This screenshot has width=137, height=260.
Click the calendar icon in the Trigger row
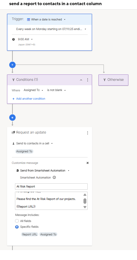tap(28, 19)
